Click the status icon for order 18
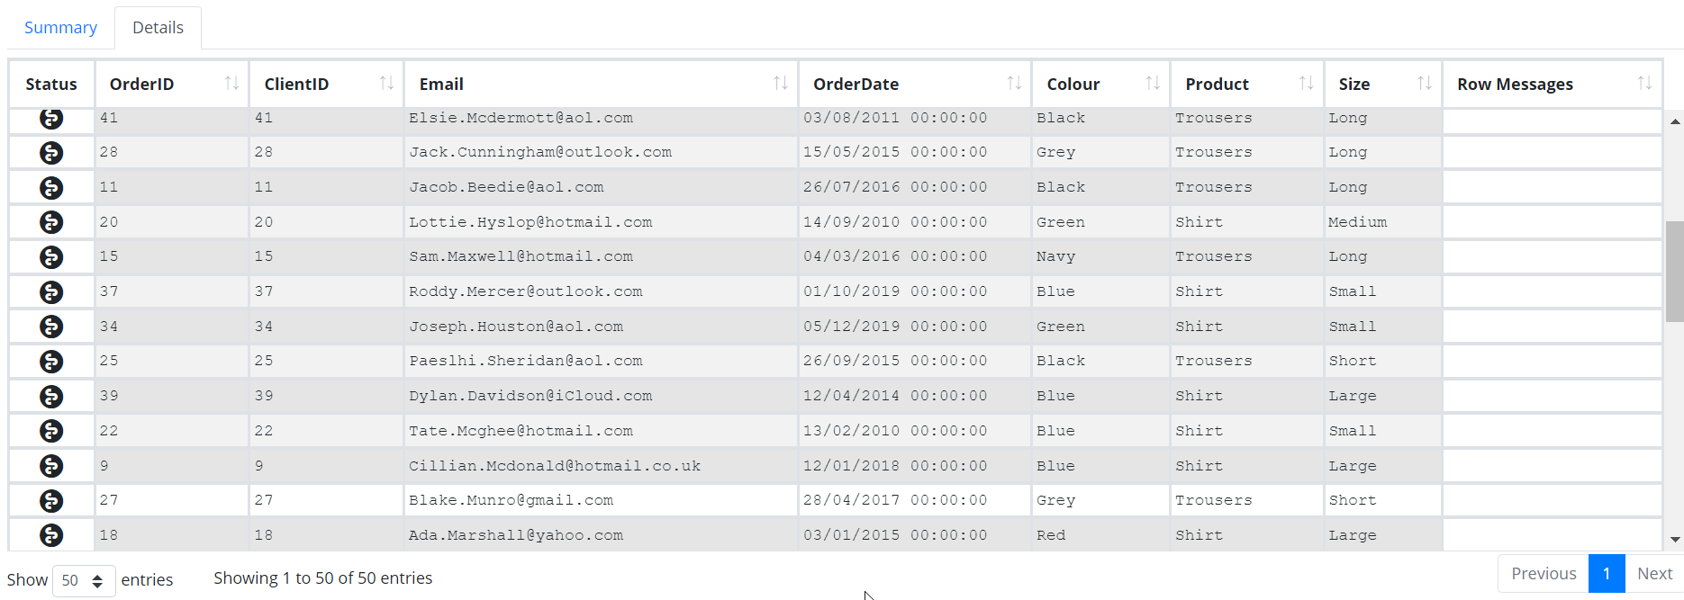This screenshot has width=1684, height=600. coord(51,535)
